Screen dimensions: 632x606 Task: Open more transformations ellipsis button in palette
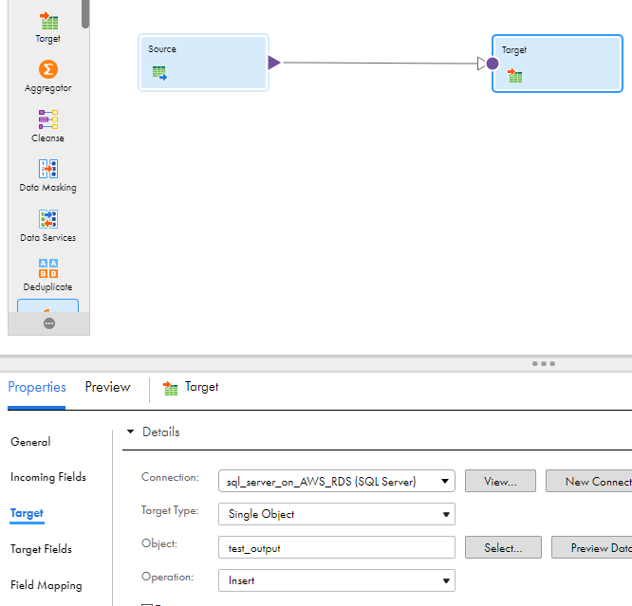(x=49, y=323)
